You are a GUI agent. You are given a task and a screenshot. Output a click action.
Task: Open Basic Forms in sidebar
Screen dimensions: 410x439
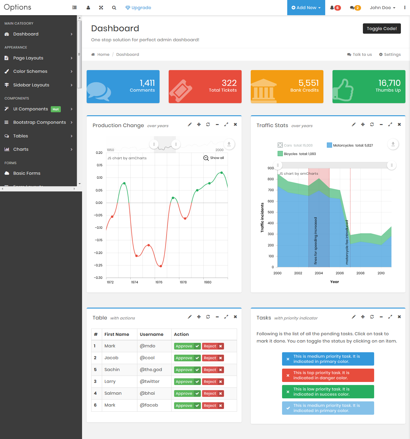tap(38, 173)
